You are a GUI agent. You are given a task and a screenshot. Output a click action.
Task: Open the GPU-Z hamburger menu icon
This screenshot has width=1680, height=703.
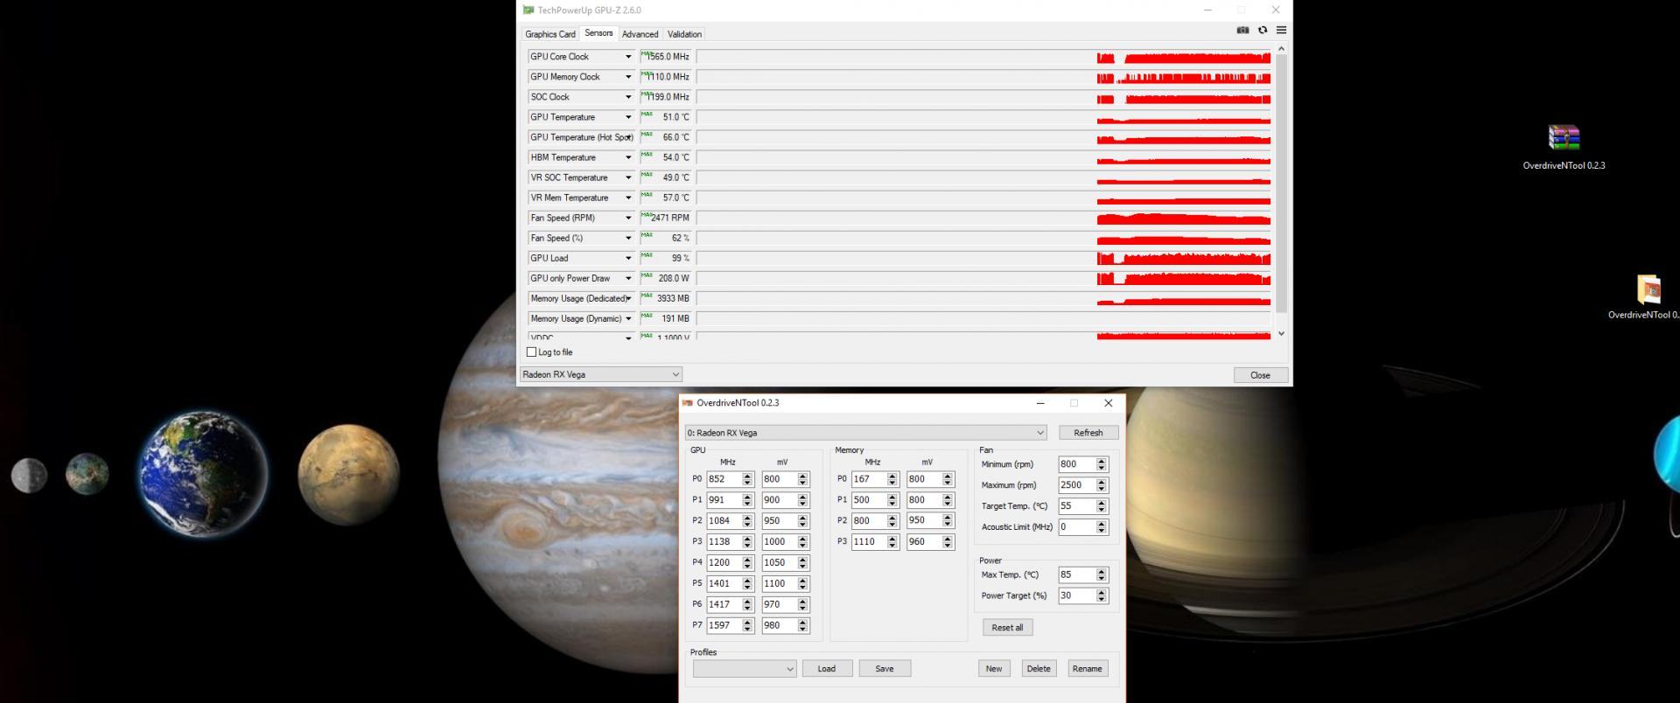point(1281,30)
